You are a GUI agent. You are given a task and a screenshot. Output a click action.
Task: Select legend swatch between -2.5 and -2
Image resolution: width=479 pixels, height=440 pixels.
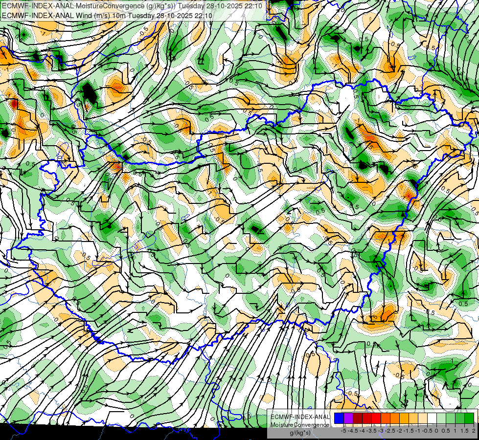395,418
